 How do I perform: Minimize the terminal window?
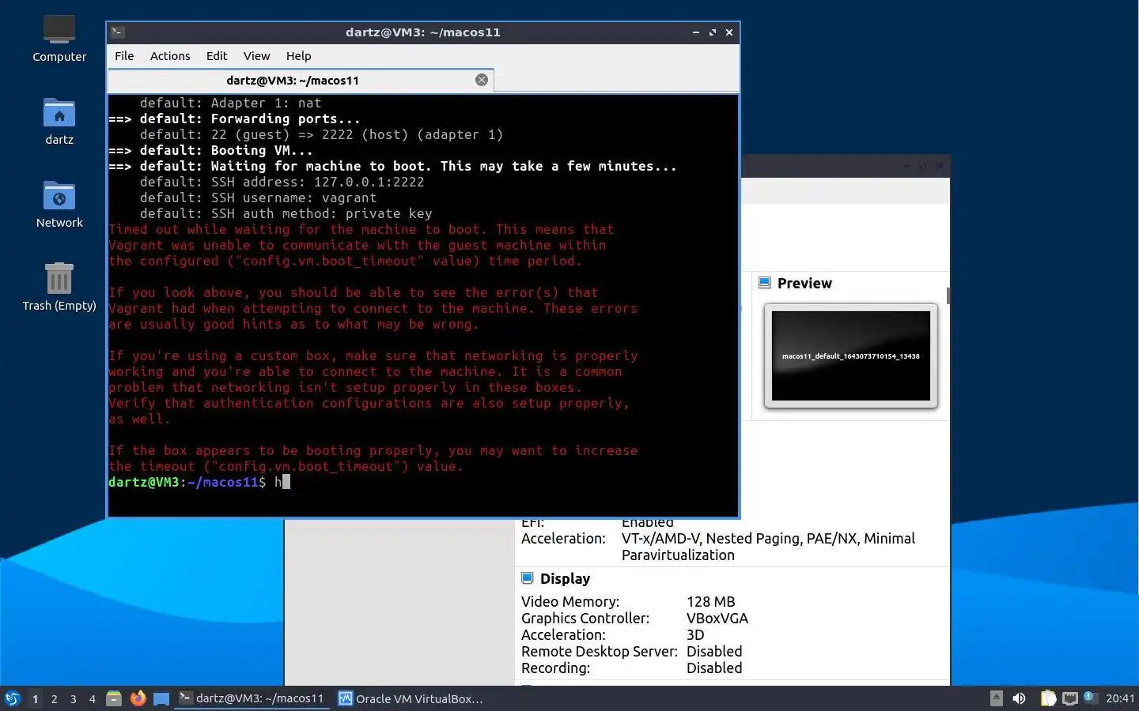[x=696, y=32]
